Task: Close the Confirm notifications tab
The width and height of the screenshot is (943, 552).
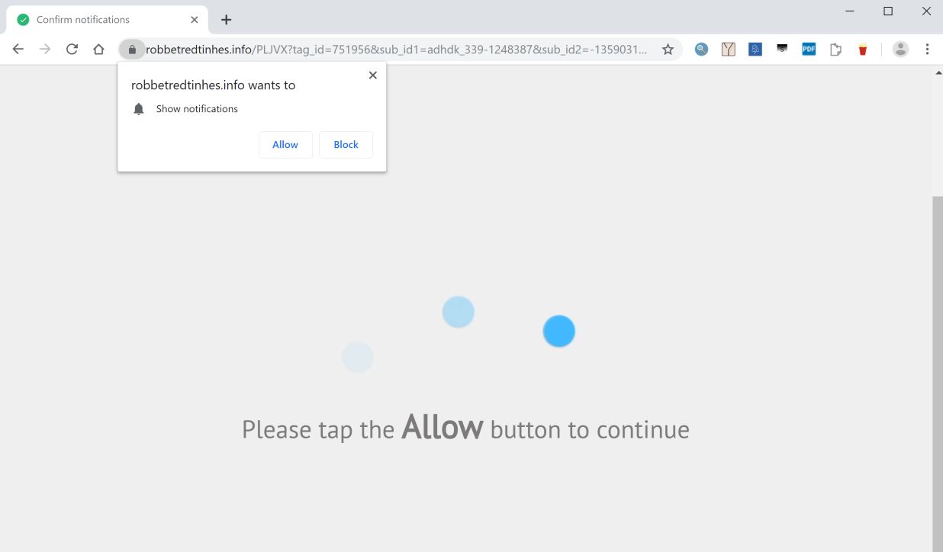Action: pos(195,20)
